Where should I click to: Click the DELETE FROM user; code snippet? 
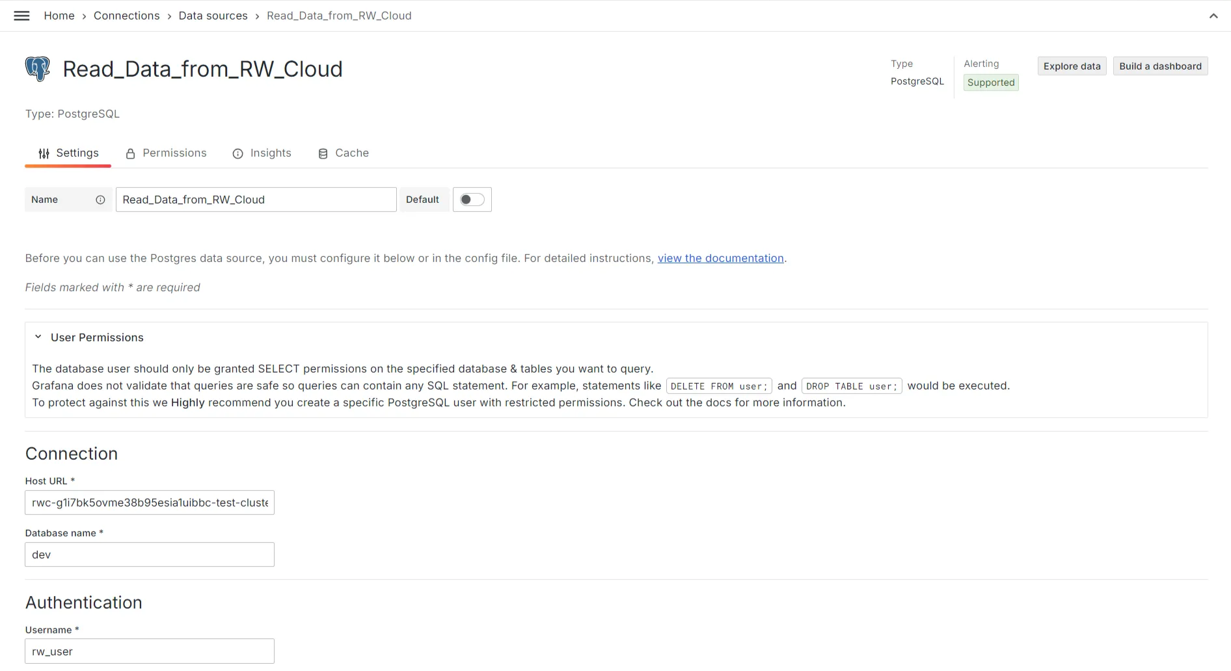click(719, 386)
